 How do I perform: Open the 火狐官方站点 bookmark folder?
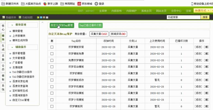click(x=31, y=4)
